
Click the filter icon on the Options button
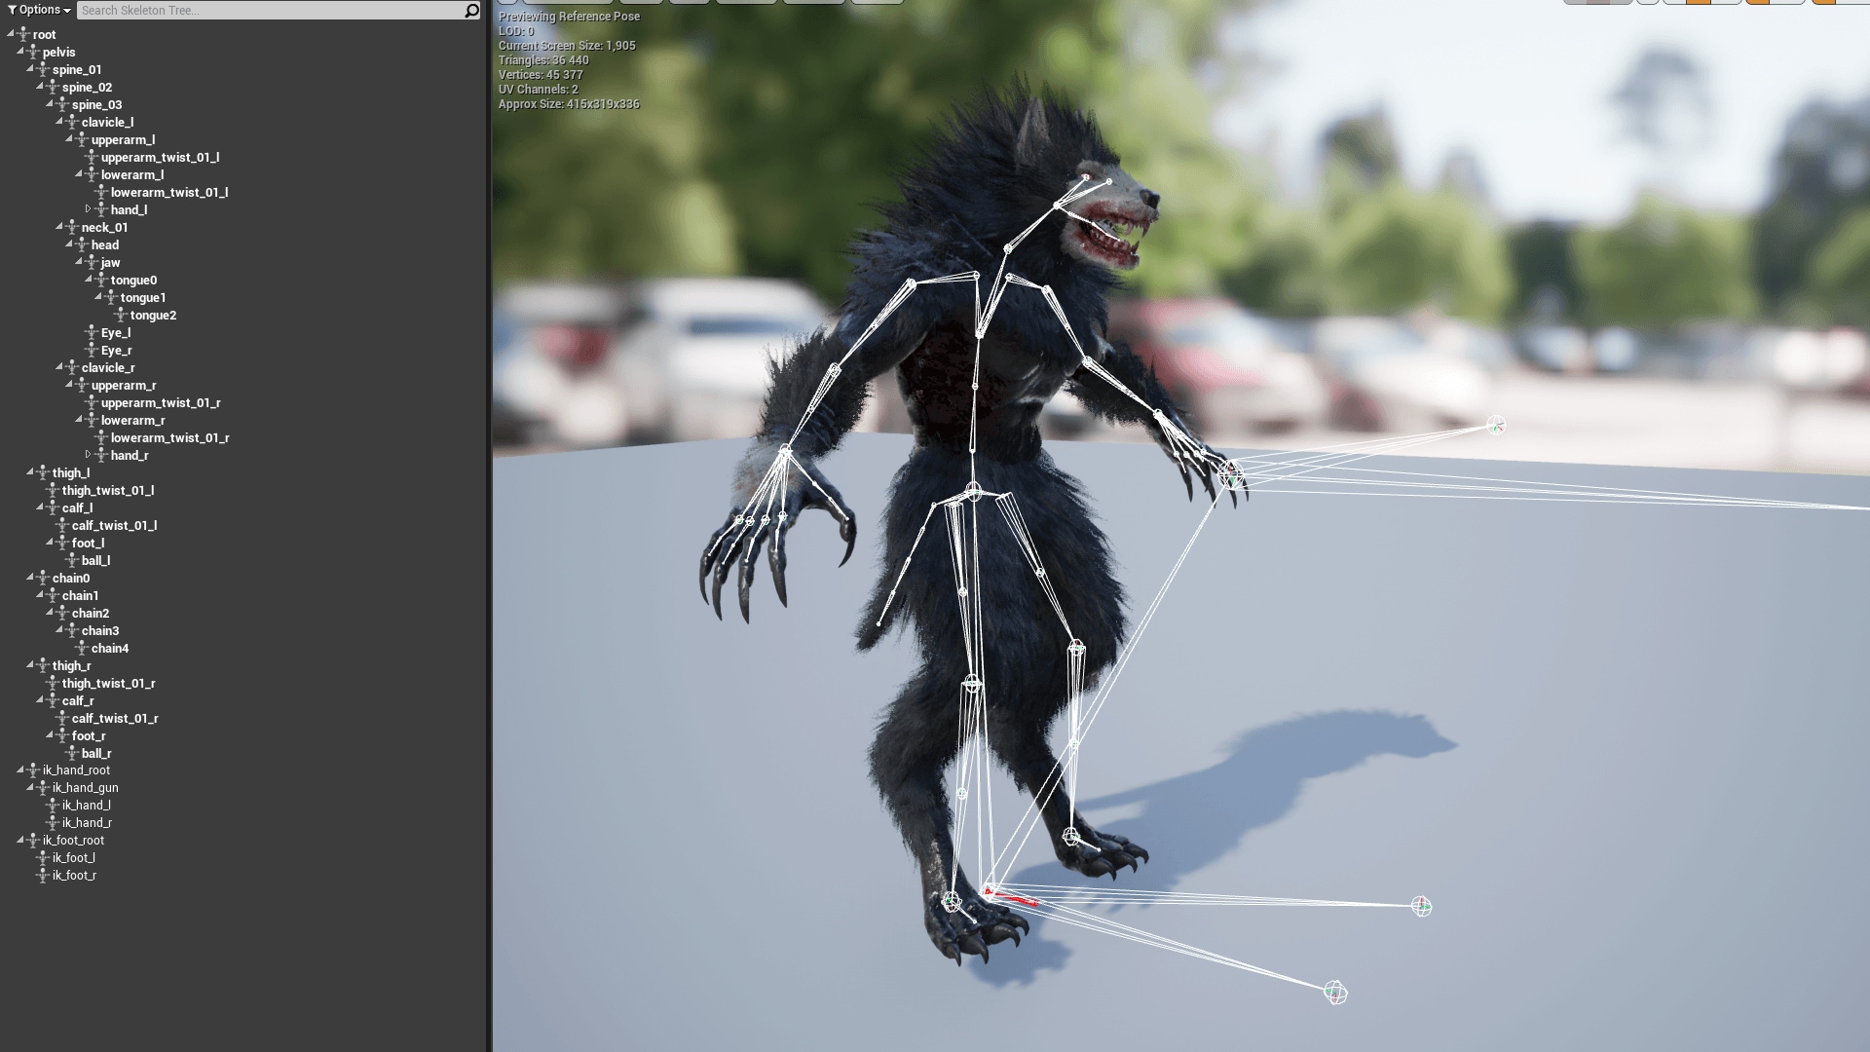[12, 10]
